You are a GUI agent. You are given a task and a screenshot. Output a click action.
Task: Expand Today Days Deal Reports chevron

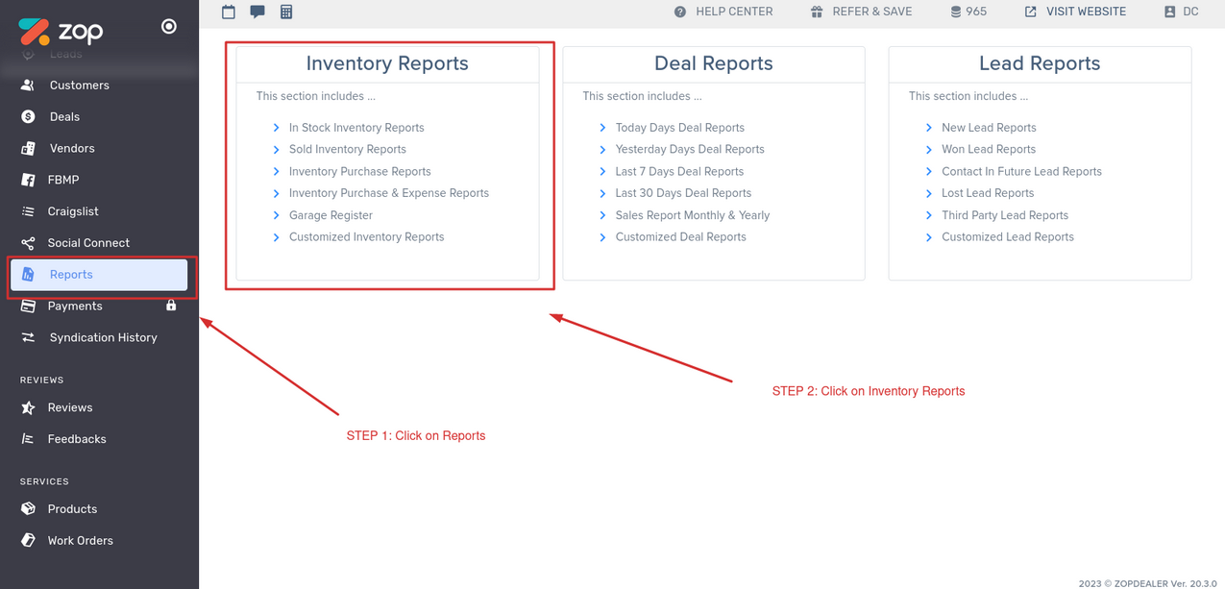point(602,128)
